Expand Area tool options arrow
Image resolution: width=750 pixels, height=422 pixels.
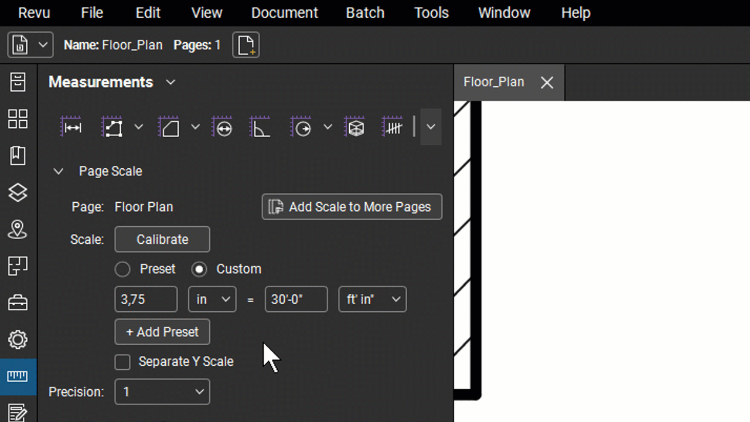click(195, 127)
